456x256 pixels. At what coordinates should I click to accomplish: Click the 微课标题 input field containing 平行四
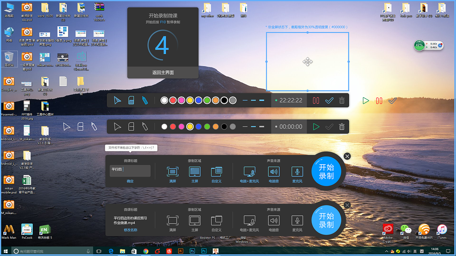coord(130,171)
